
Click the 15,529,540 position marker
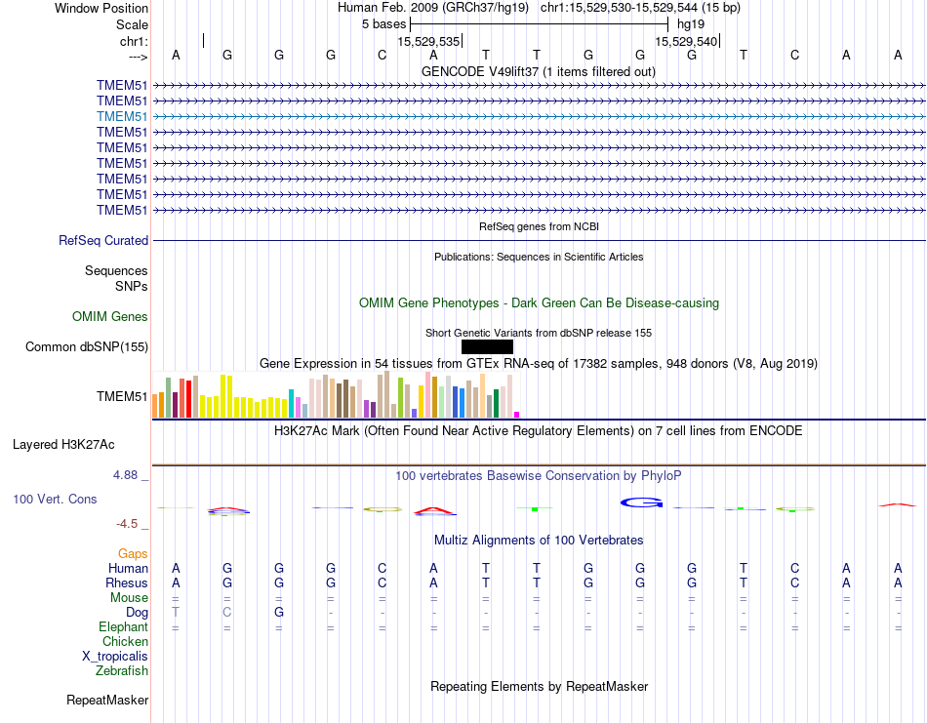coord(686,41)
